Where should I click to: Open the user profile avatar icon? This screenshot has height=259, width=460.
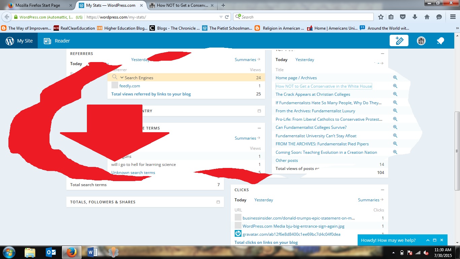tap(421, 41)
